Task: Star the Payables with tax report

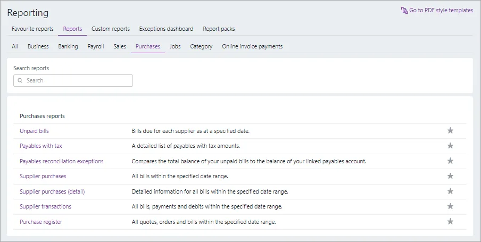Action: pos(450,146)
